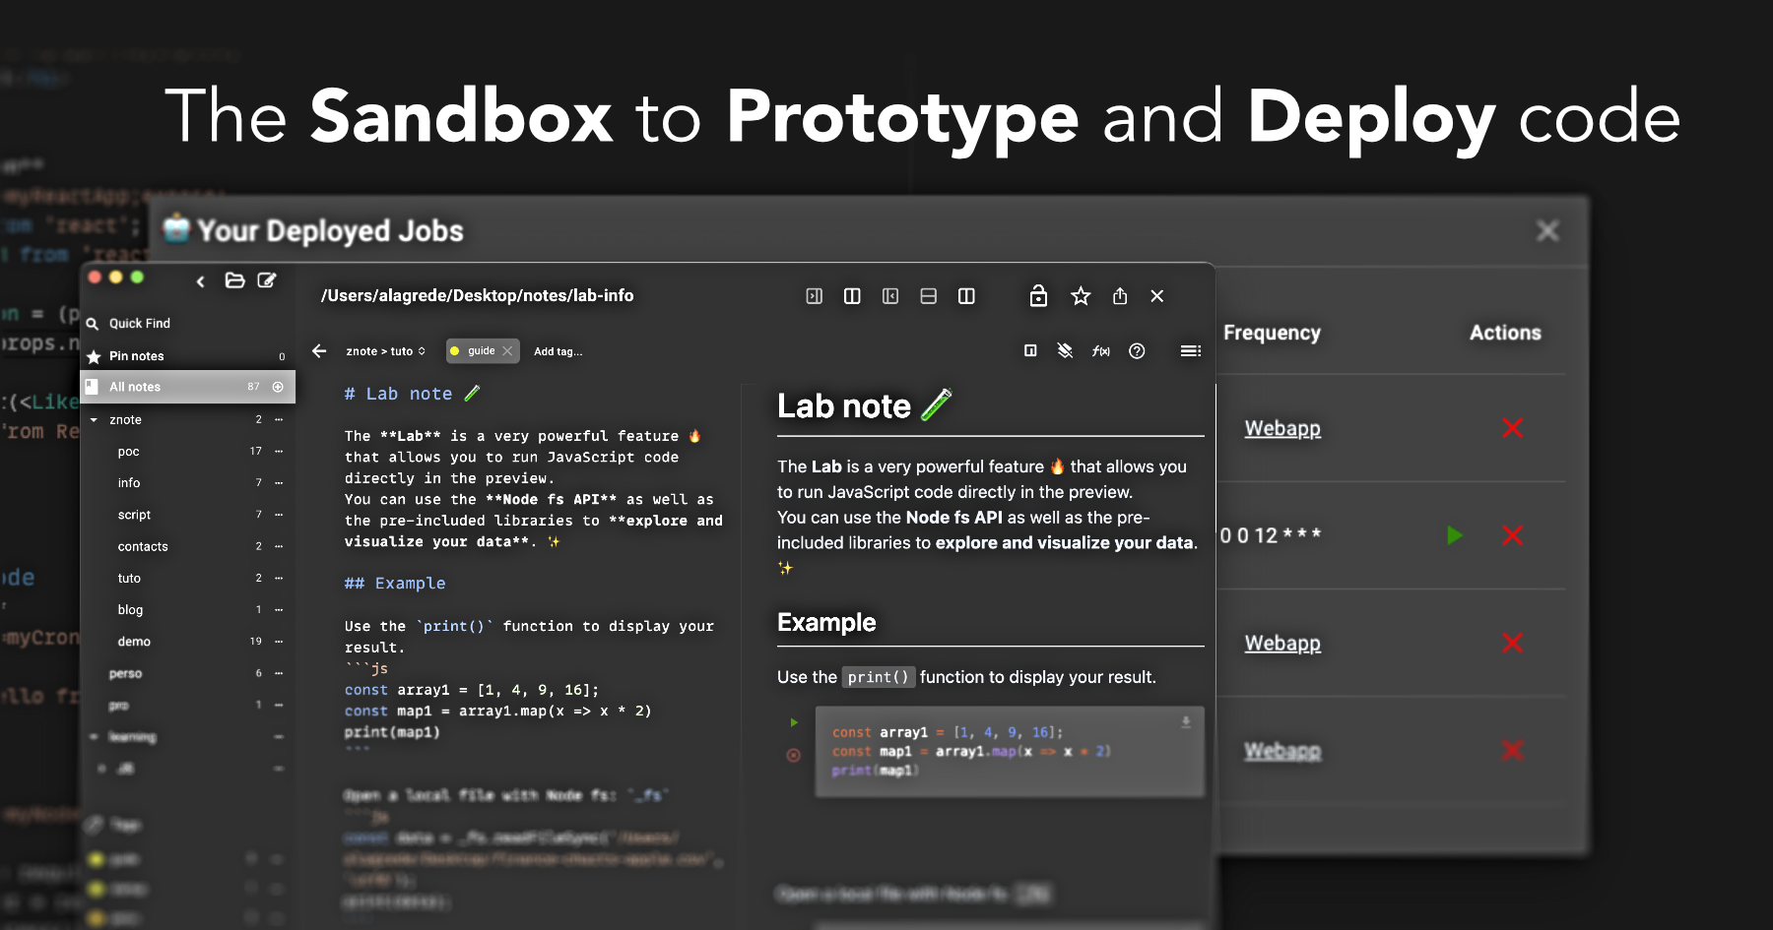Image resolution: width=1773 pixels, height=930 pixels.
Task: Open the znote > tuto folder selector
Action: 385,351
